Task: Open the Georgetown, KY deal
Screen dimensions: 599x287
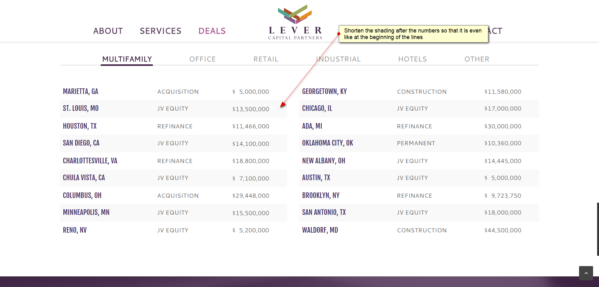Action: point(324,92)
